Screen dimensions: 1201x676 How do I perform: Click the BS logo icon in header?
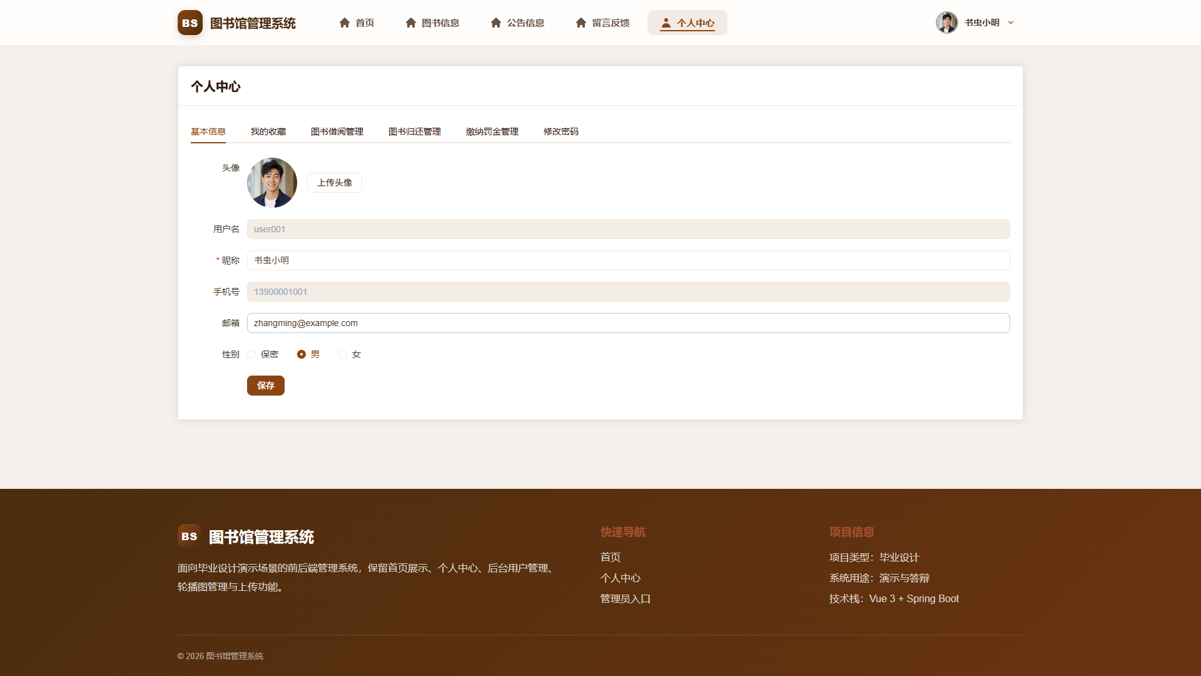pos(190,23)
